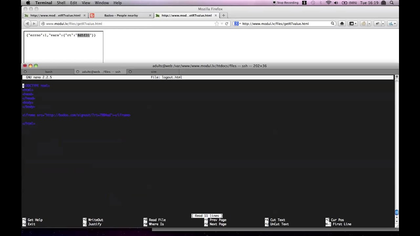
Task: Click the Exit nano shortcut
Action: pos(29,224)
